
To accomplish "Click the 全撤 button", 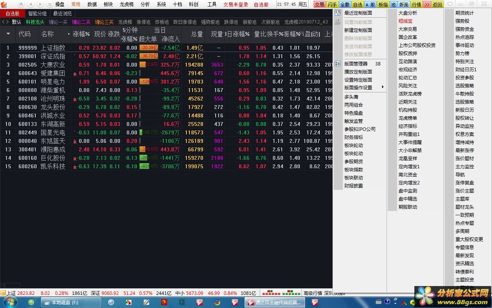I will [x=345, y=5].
